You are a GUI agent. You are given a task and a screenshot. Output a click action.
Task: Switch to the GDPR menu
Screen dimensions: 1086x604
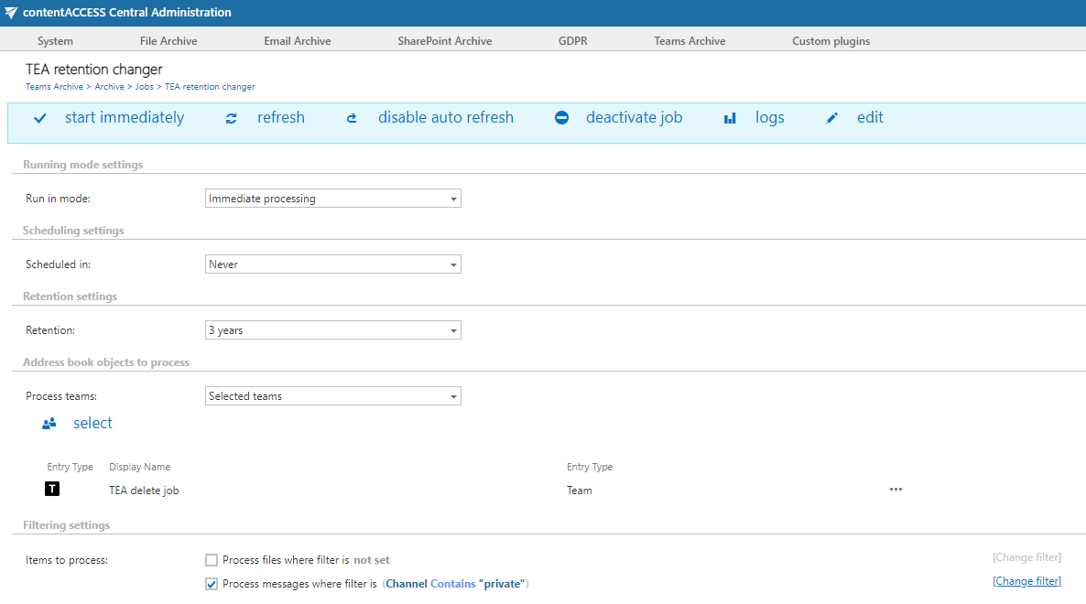pos(573,41)
